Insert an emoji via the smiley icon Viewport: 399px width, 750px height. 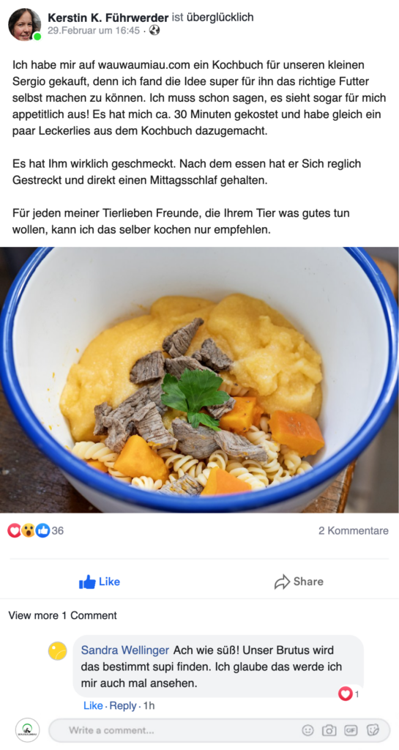[x=307, y=730]
